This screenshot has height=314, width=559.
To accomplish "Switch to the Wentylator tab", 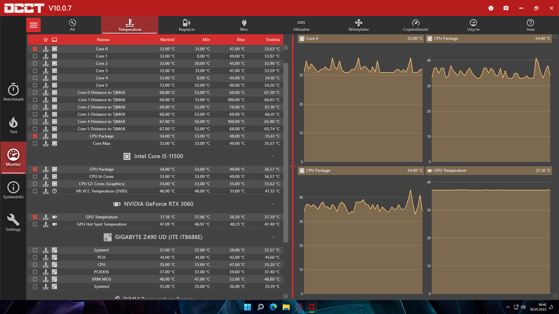I will coord(358,25).
